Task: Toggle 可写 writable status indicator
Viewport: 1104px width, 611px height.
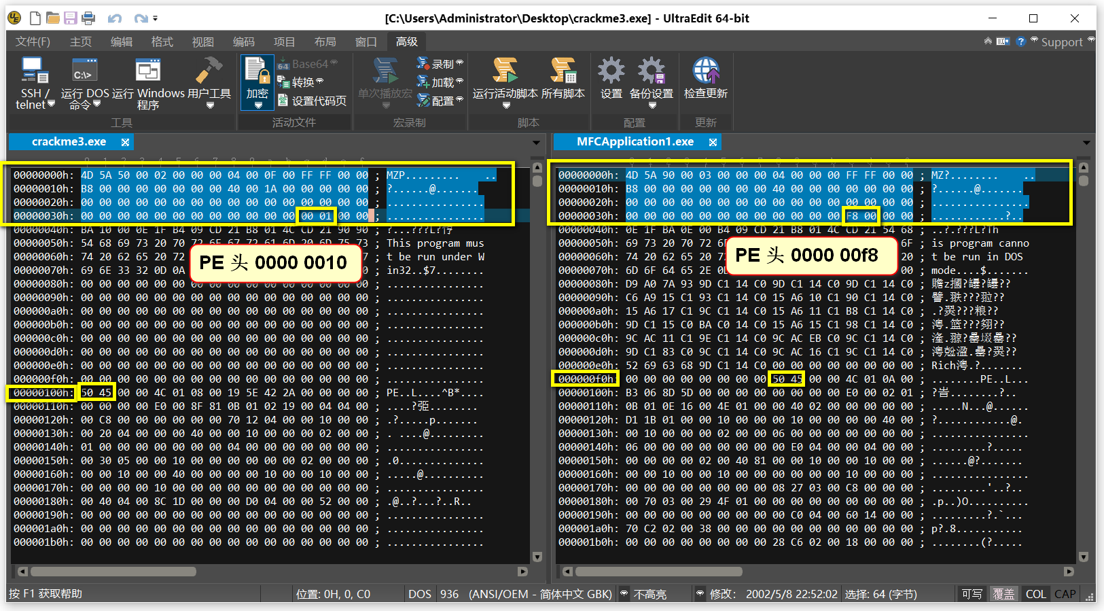Action: pyautogui.click(x=972, y=594)
